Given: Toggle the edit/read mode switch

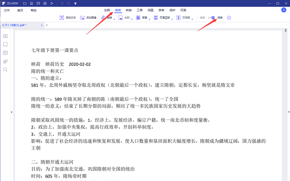Looking at the screenshot, I should coord(211,17).
